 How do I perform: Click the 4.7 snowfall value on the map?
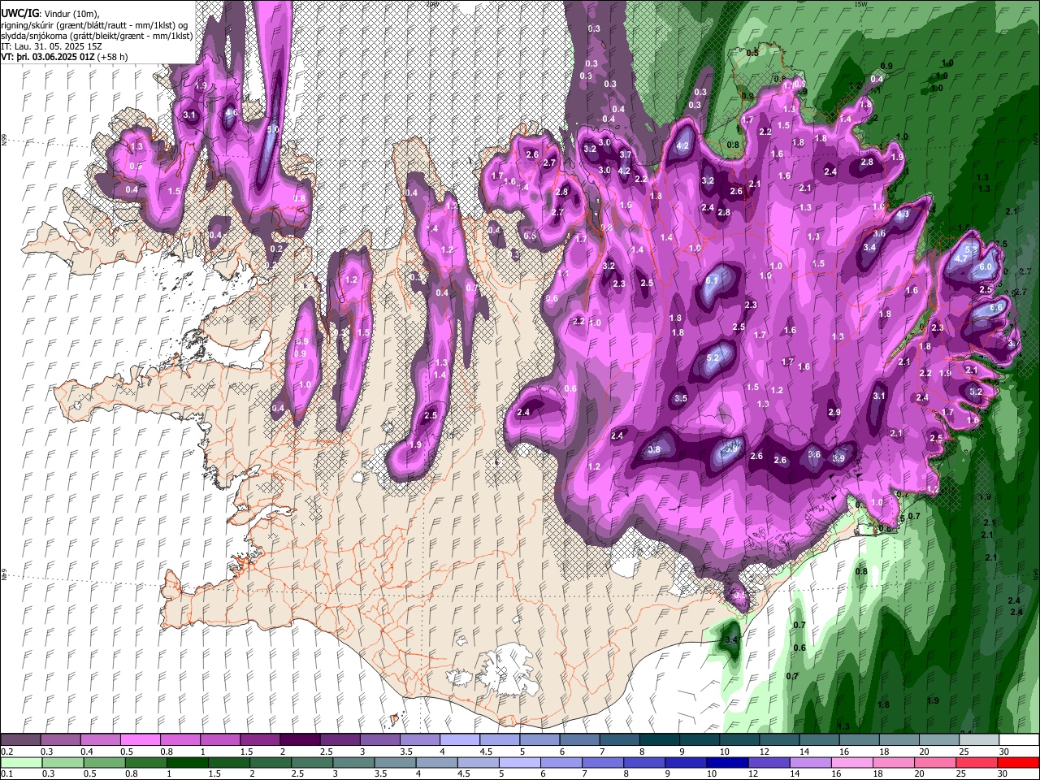[961, 258]
